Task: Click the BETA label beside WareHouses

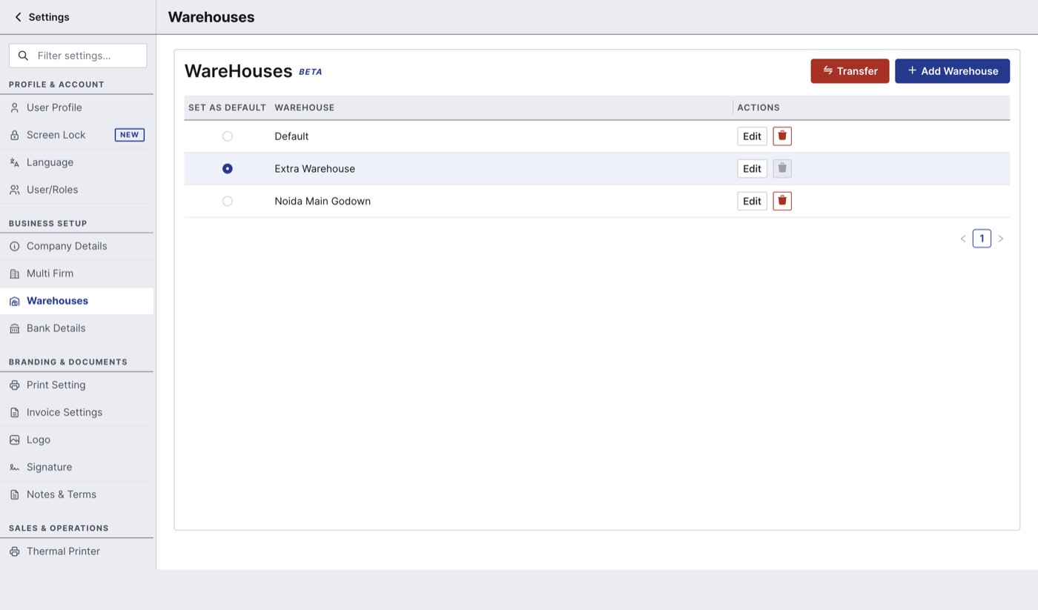Action: click(311, 72)
